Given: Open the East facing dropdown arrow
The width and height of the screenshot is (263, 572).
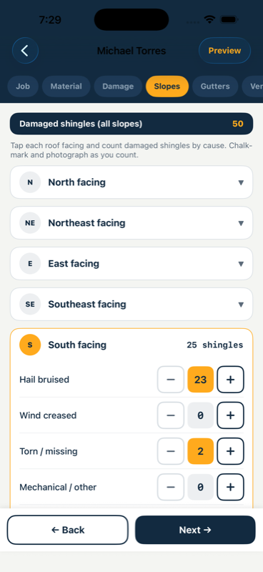Looking at the screenshot, I should (x=241, y=264).
